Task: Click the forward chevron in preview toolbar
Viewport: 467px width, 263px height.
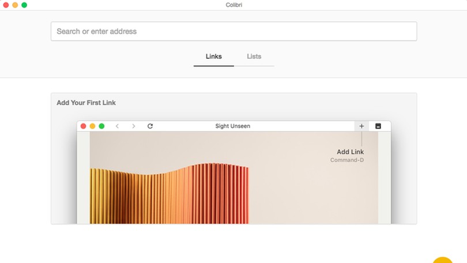Action: point(134,126)
